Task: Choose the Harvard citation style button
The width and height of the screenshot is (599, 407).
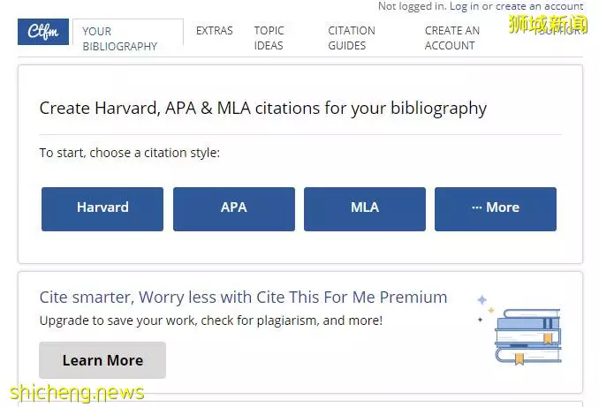Action: click(x=102, y=209)
